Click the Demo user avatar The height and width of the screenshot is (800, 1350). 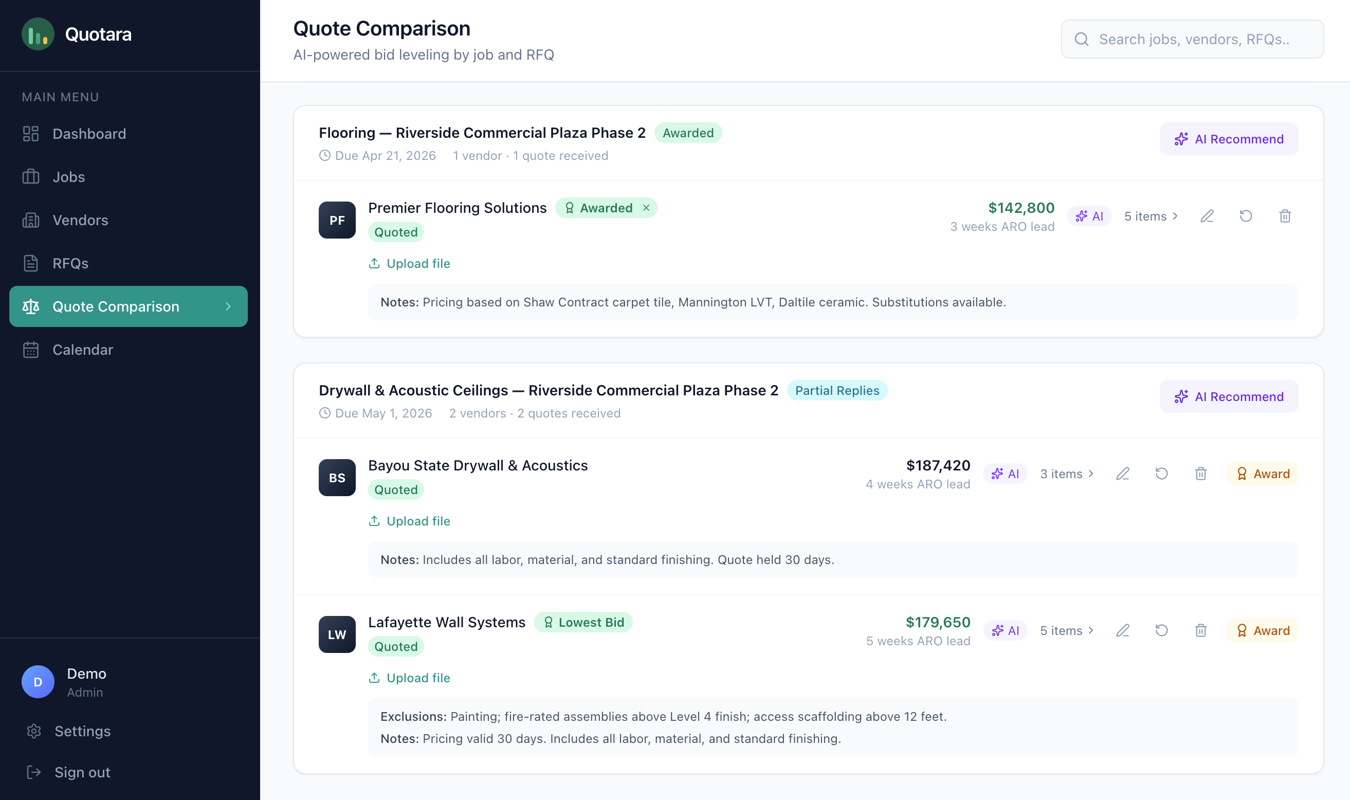tap(38, 682)
